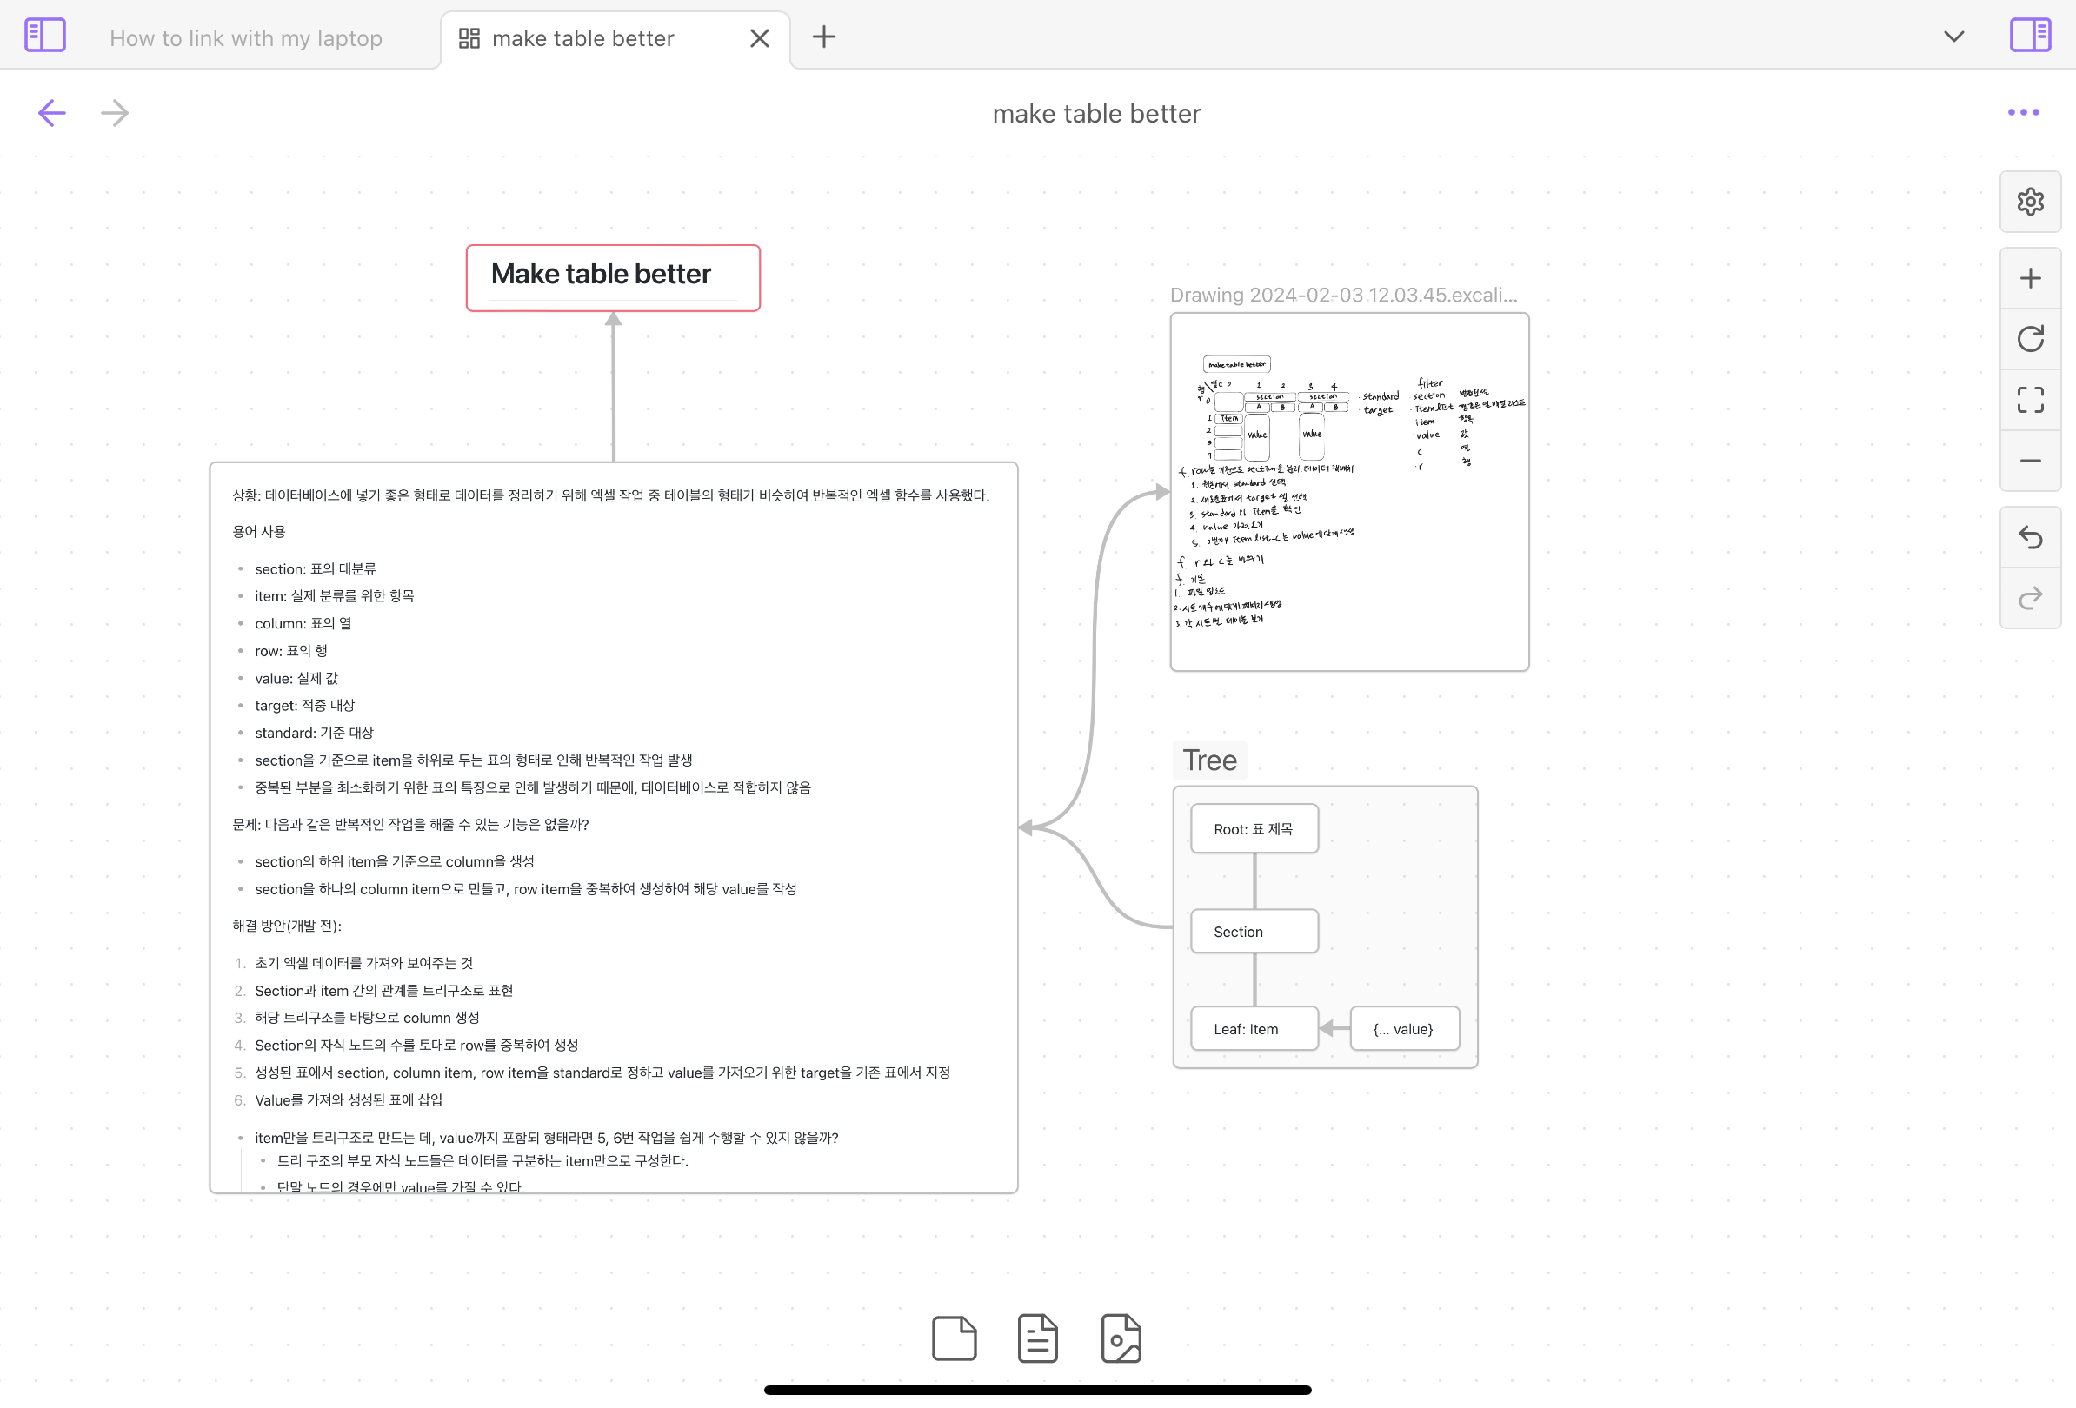Switch to How to link with my laptop tab

click(246, 38)
